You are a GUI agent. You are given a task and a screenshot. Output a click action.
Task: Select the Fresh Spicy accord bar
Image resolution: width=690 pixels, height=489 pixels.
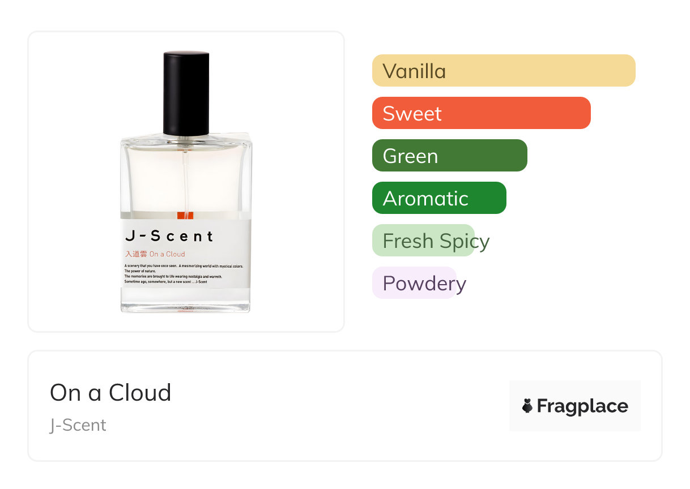click(423, 241)
